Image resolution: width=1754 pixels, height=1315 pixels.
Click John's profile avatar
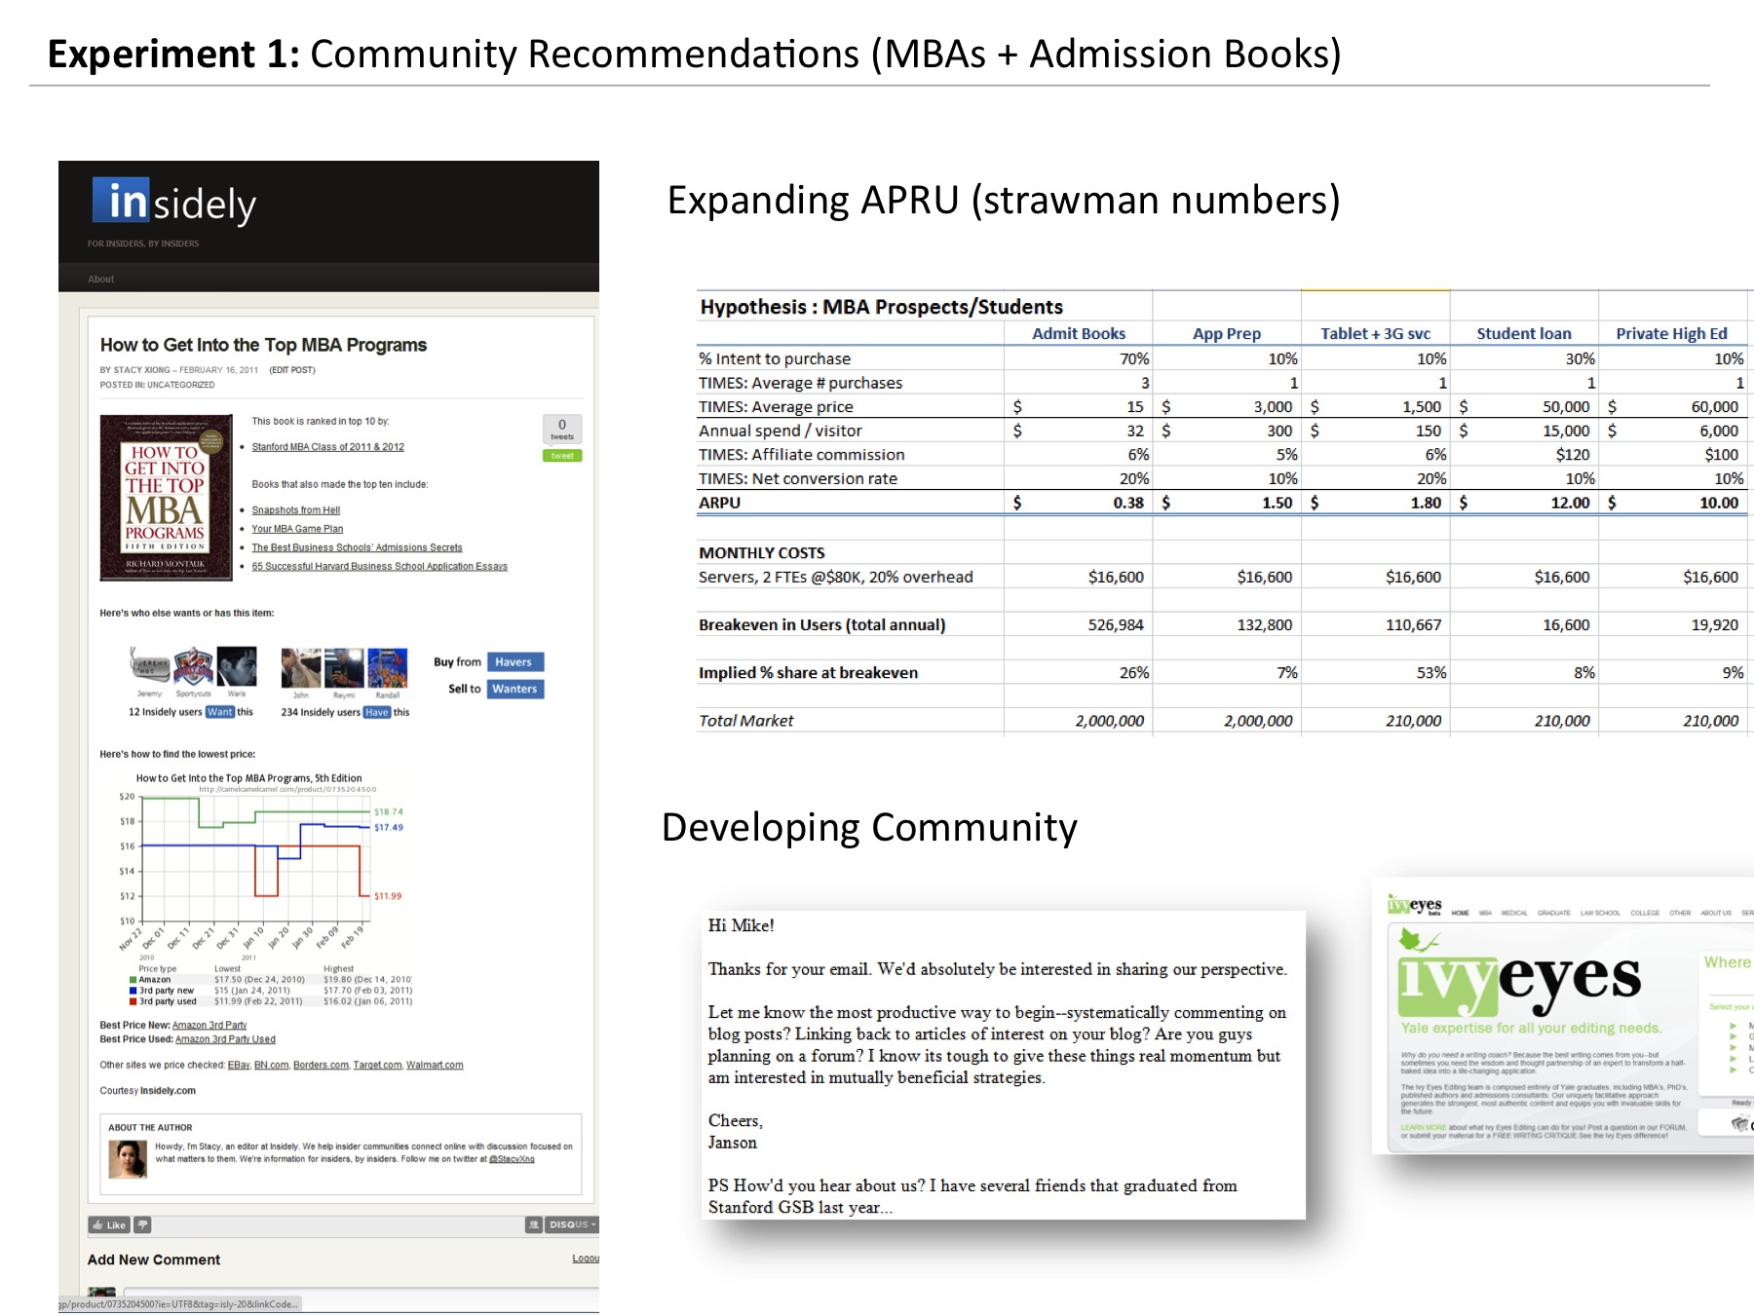(301, 668)
